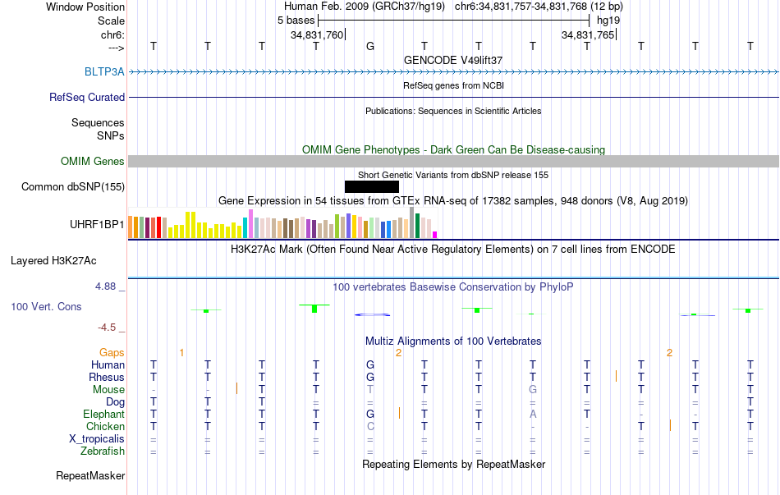Click the RepeatMasker track label
This screenshot has width=780, height=495.
90,475
